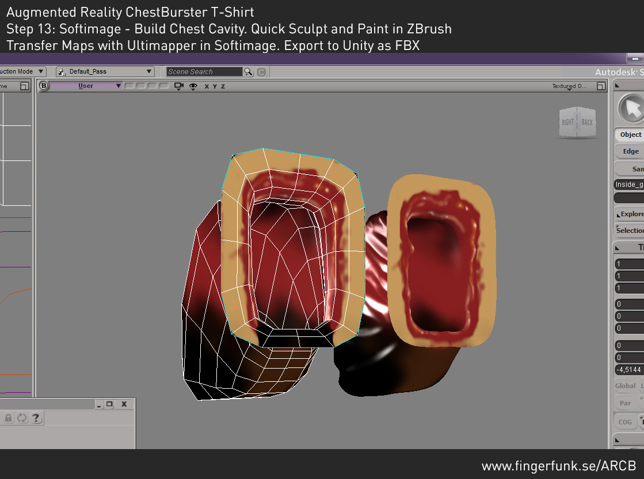Open the camera icon menu
Viewport: 644px width, 479px height.
178,86
